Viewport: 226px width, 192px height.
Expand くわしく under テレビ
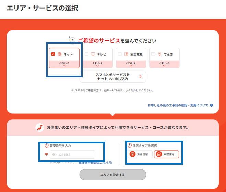98,64
